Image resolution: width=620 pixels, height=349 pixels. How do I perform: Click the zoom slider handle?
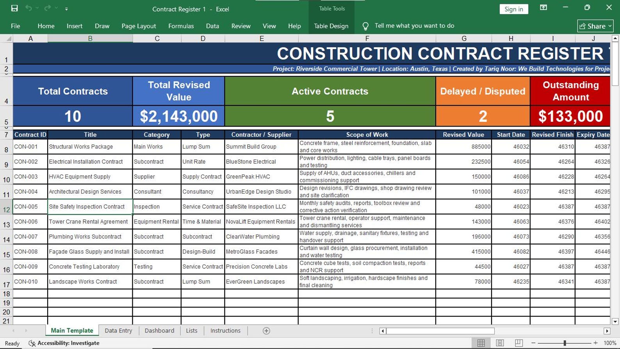point(565,343)
